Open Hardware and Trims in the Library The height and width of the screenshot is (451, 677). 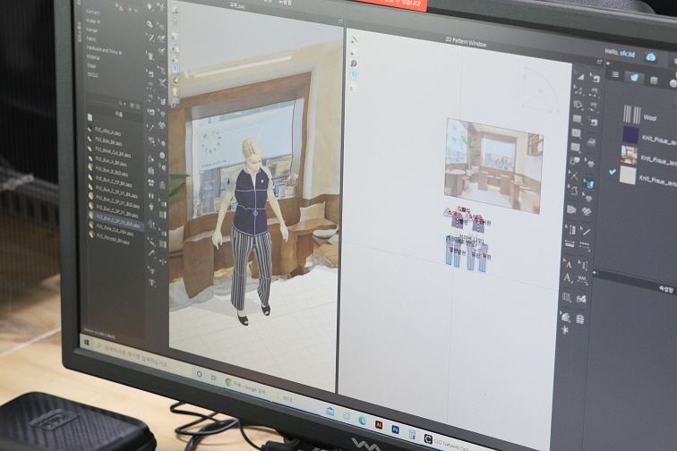[102, 50]
